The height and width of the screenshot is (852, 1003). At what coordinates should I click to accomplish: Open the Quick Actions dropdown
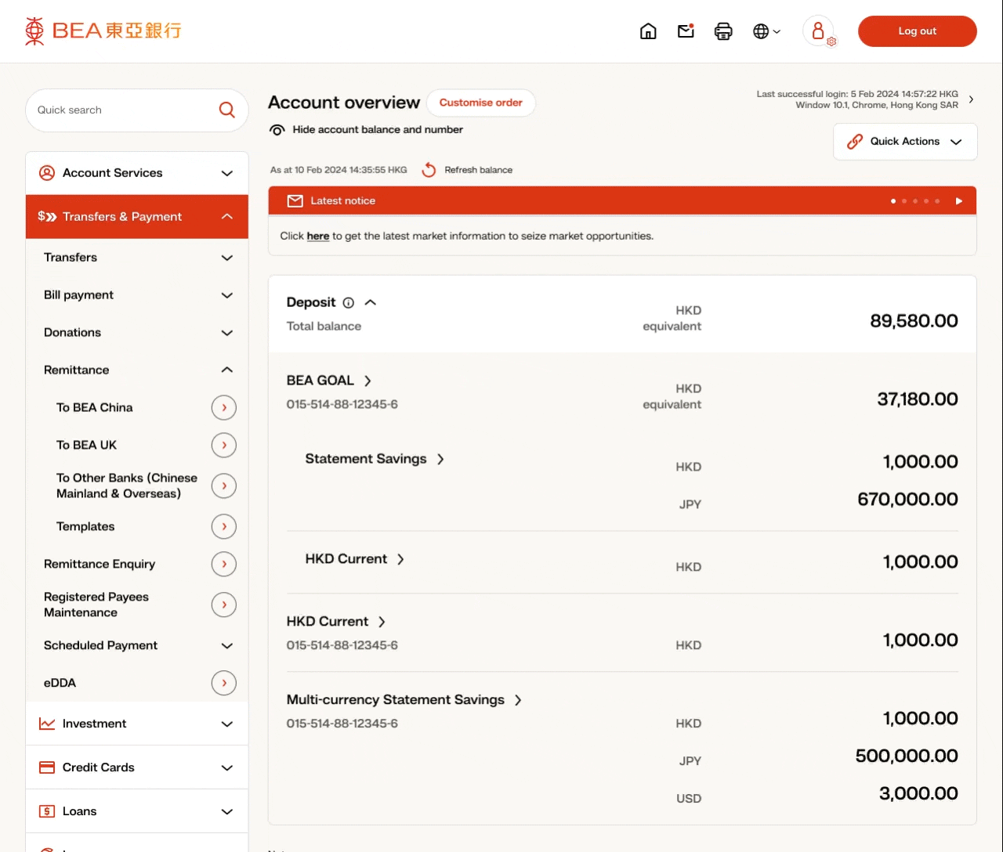[x=905, y=142]
